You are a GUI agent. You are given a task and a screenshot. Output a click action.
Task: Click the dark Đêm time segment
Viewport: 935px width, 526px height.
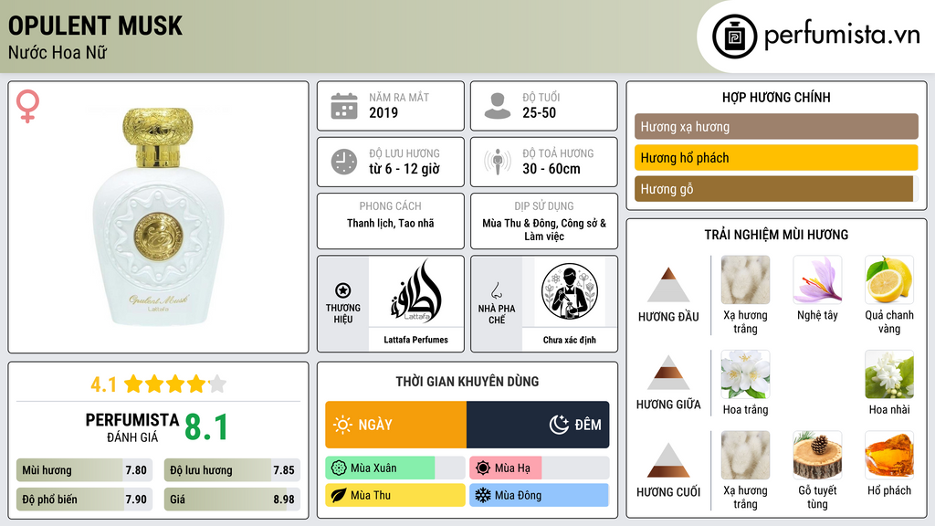pyautogui.click(x=538, y=425)
